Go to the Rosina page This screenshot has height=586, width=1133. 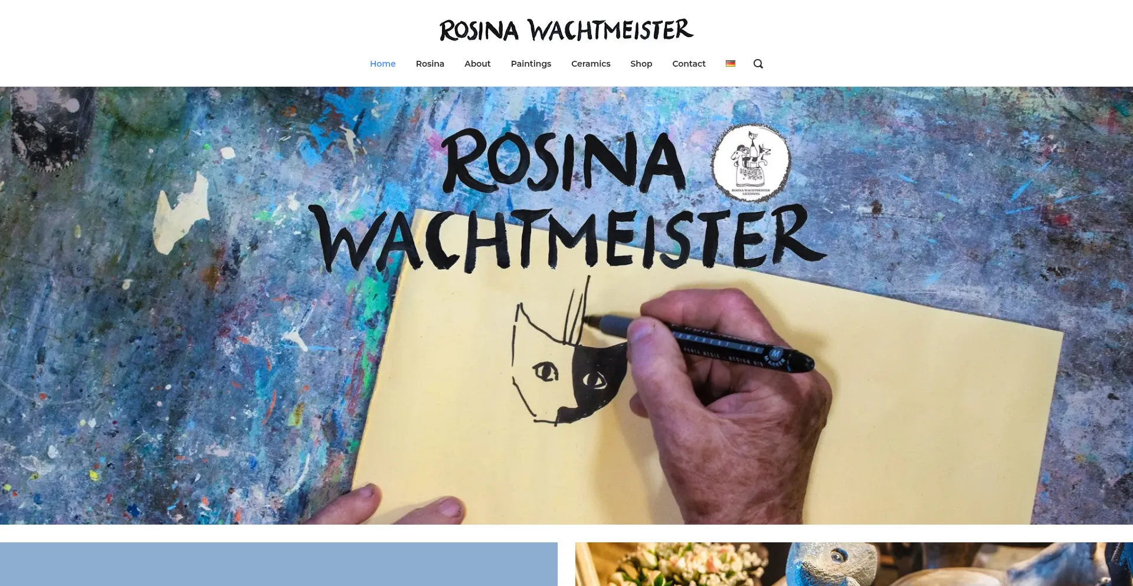[x=430, y=64]
